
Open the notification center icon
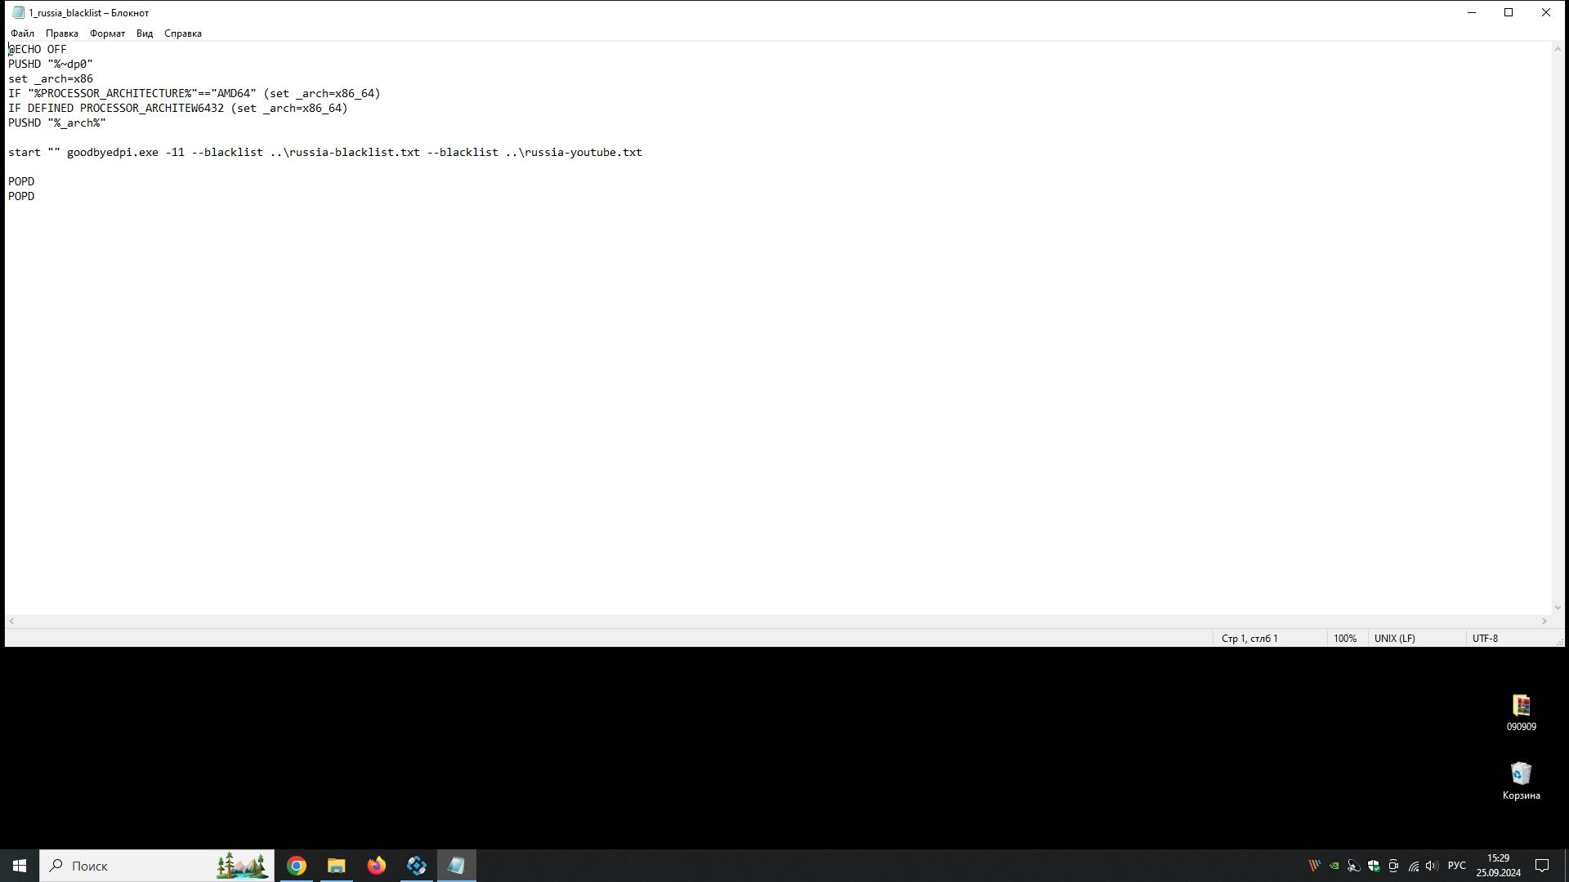click(1542, 866)
